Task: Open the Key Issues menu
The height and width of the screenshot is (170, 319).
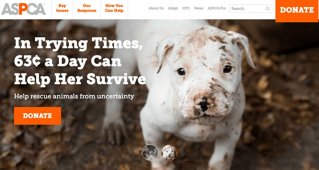Action: [x=62, y=8]
